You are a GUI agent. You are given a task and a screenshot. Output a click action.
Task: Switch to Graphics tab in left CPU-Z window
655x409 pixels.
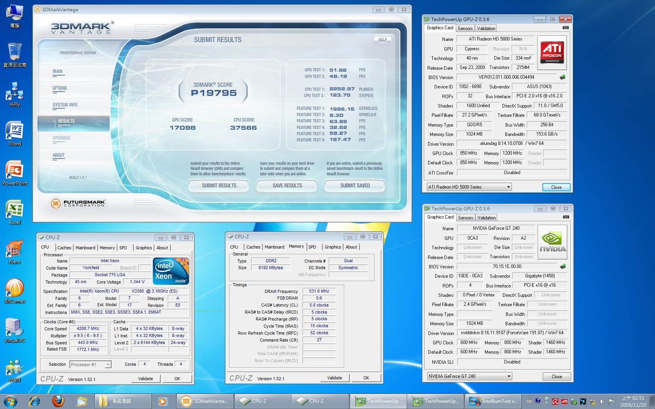tap(143, 248)
